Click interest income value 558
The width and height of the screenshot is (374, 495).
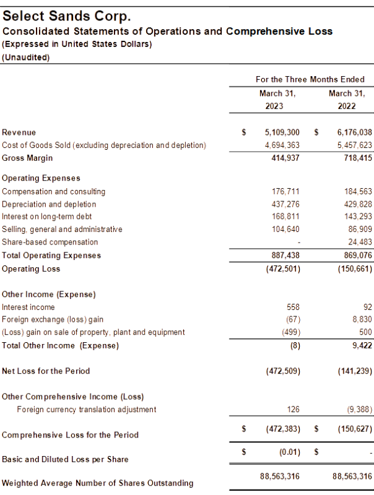[x=293, y=307]
